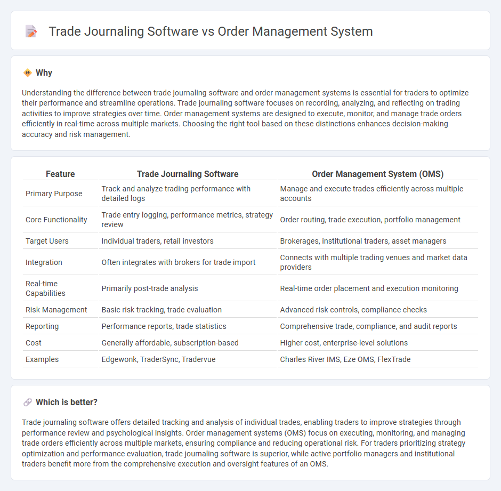Click the Primary Purpose row label
The image size is (501, 491).
pos(54,194)
